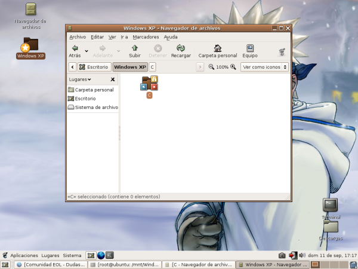
Task: Select Carpeta personal in side pane
Action: (x=93, y=90)
